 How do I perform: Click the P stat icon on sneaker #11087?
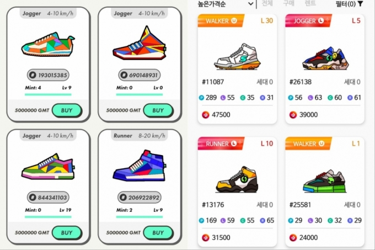coord(201,98)
